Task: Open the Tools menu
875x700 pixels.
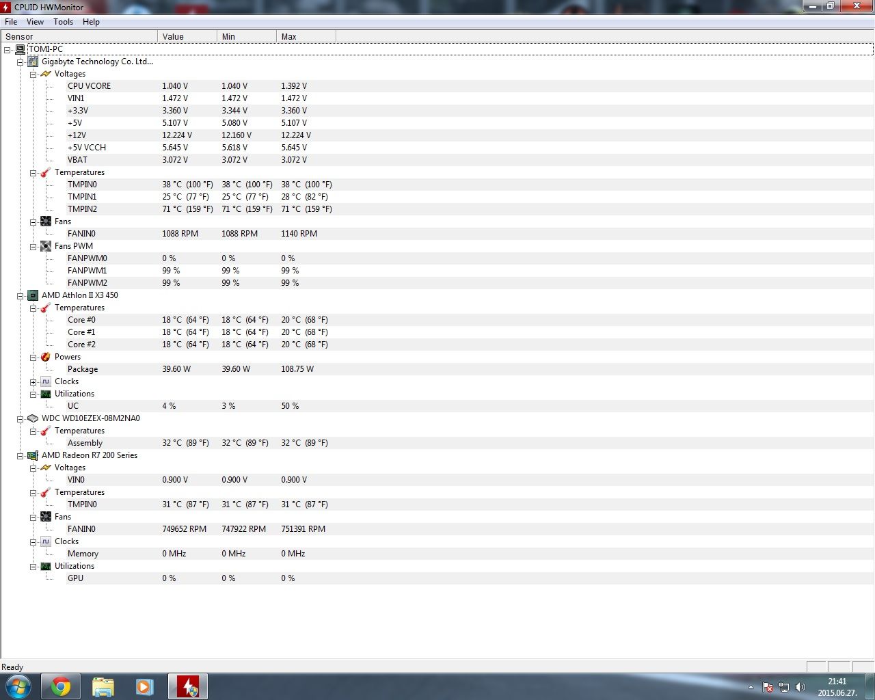Action: (x=63, y=22)
